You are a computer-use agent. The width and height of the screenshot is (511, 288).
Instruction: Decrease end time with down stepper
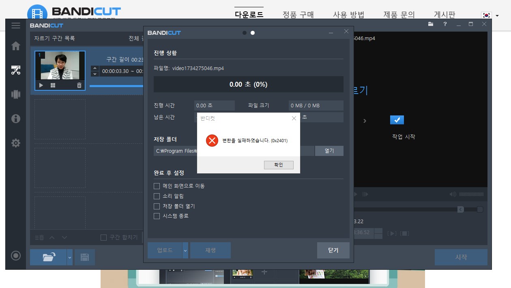tap(378, 236)
